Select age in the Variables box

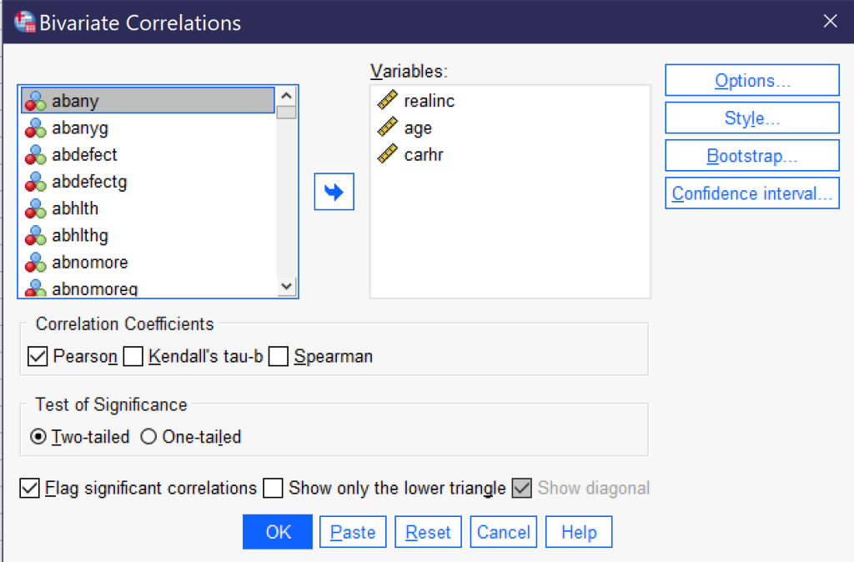pos(510,128)
